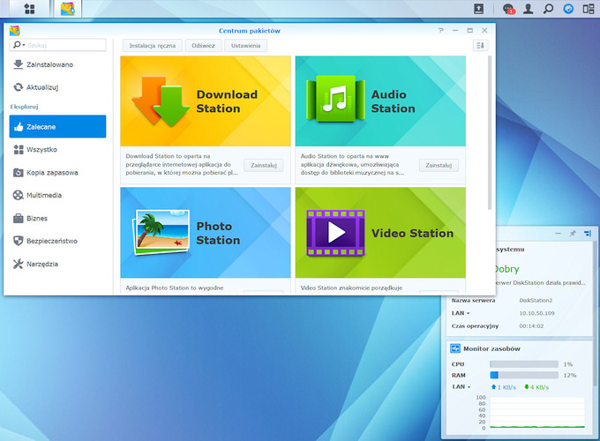
Task: Expand the LAN dropdown in system status
Action: pos(461,313)
